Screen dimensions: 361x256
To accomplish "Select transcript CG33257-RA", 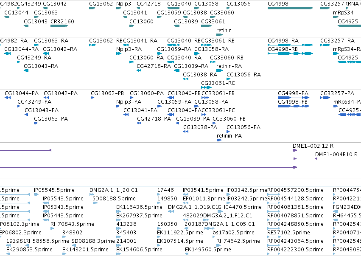I will coord(338,41).
